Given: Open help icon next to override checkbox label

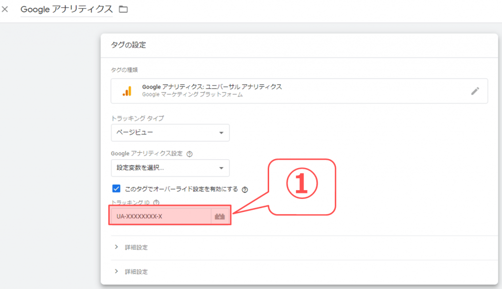Looking at the screenshot, I should click(245, 189).
